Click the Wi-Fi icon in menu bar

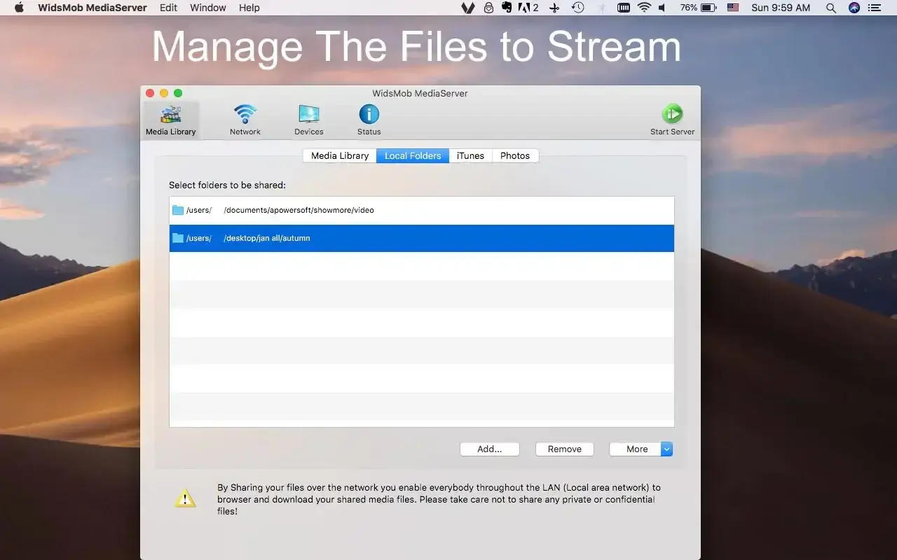[644, 8]
